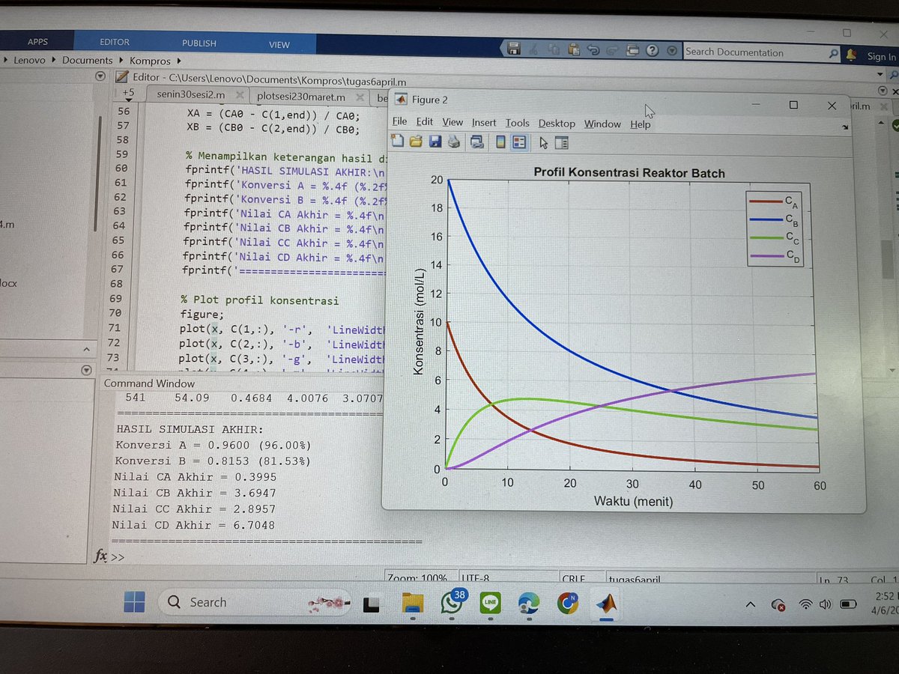The width and height of the screenshot is (899, 674).
Task: Show hidden system tray icons chevron
Action: [x=750, y=604]
